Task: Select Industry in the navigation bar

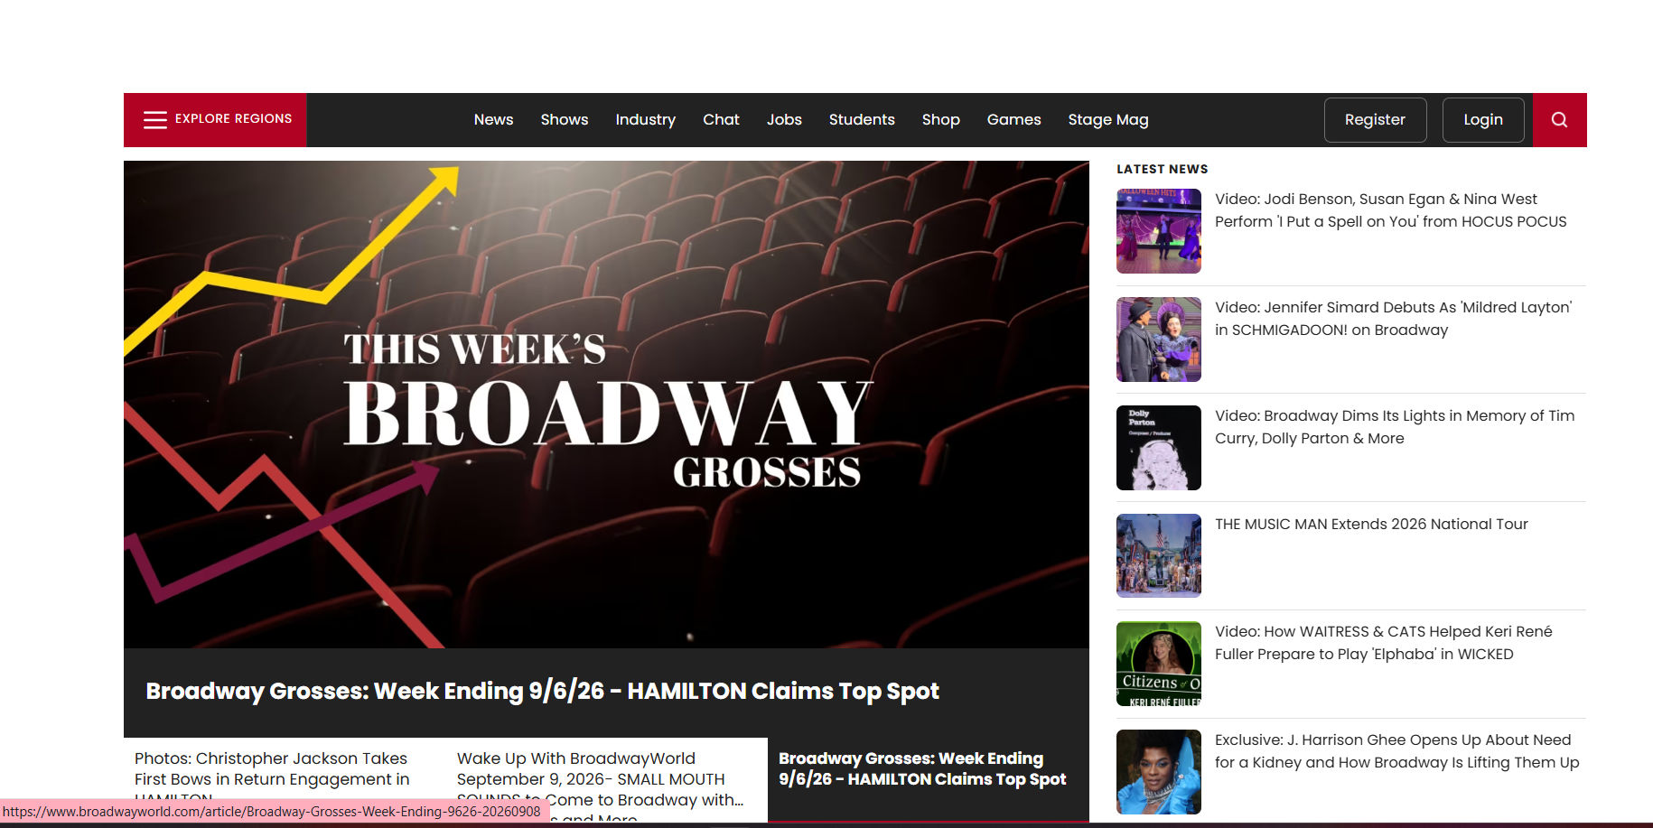Action: [x=645, y=119]
